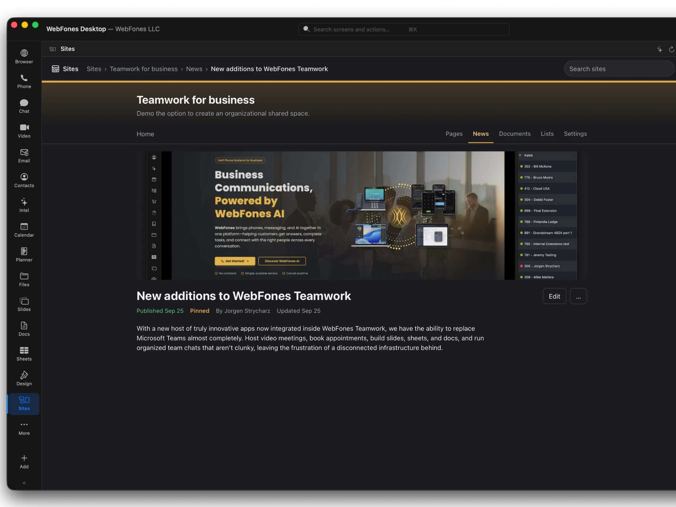The height and width of the screenshot is (507, 676).
Task: Click Sites root breadcrumb link
Action: click(94, 69)
